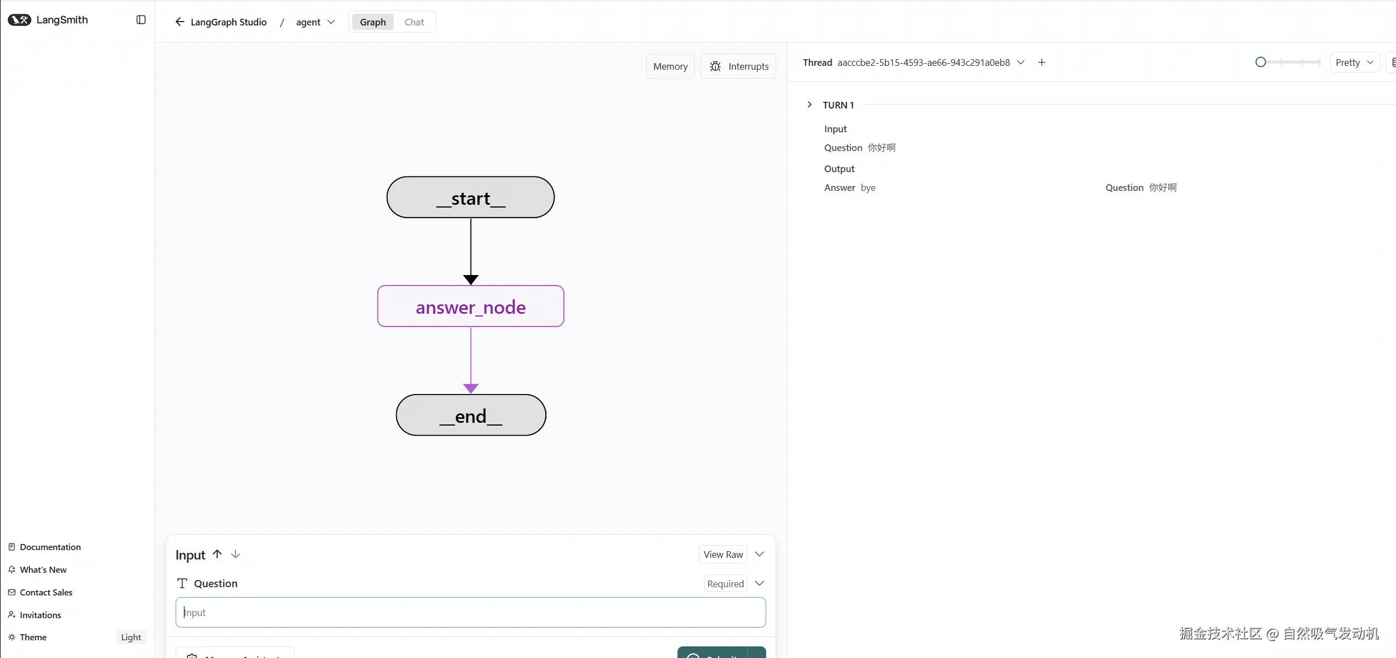Click the LangSmith logo
Image resolution: width=1396 pixels, height=658 pixels.
(19, 20)
